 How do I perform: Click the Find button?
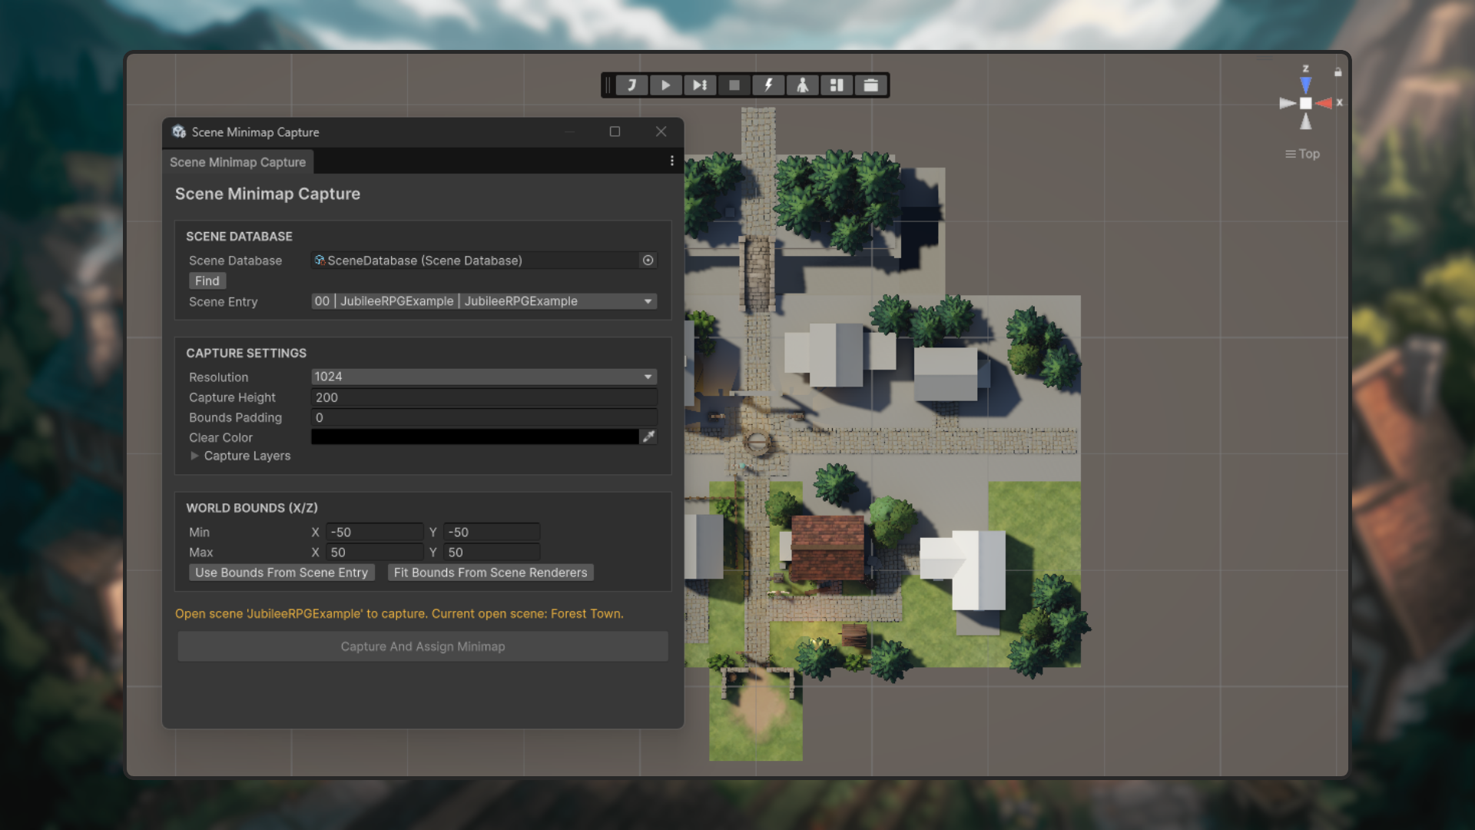pyautogui.click(x=207, y=281)
